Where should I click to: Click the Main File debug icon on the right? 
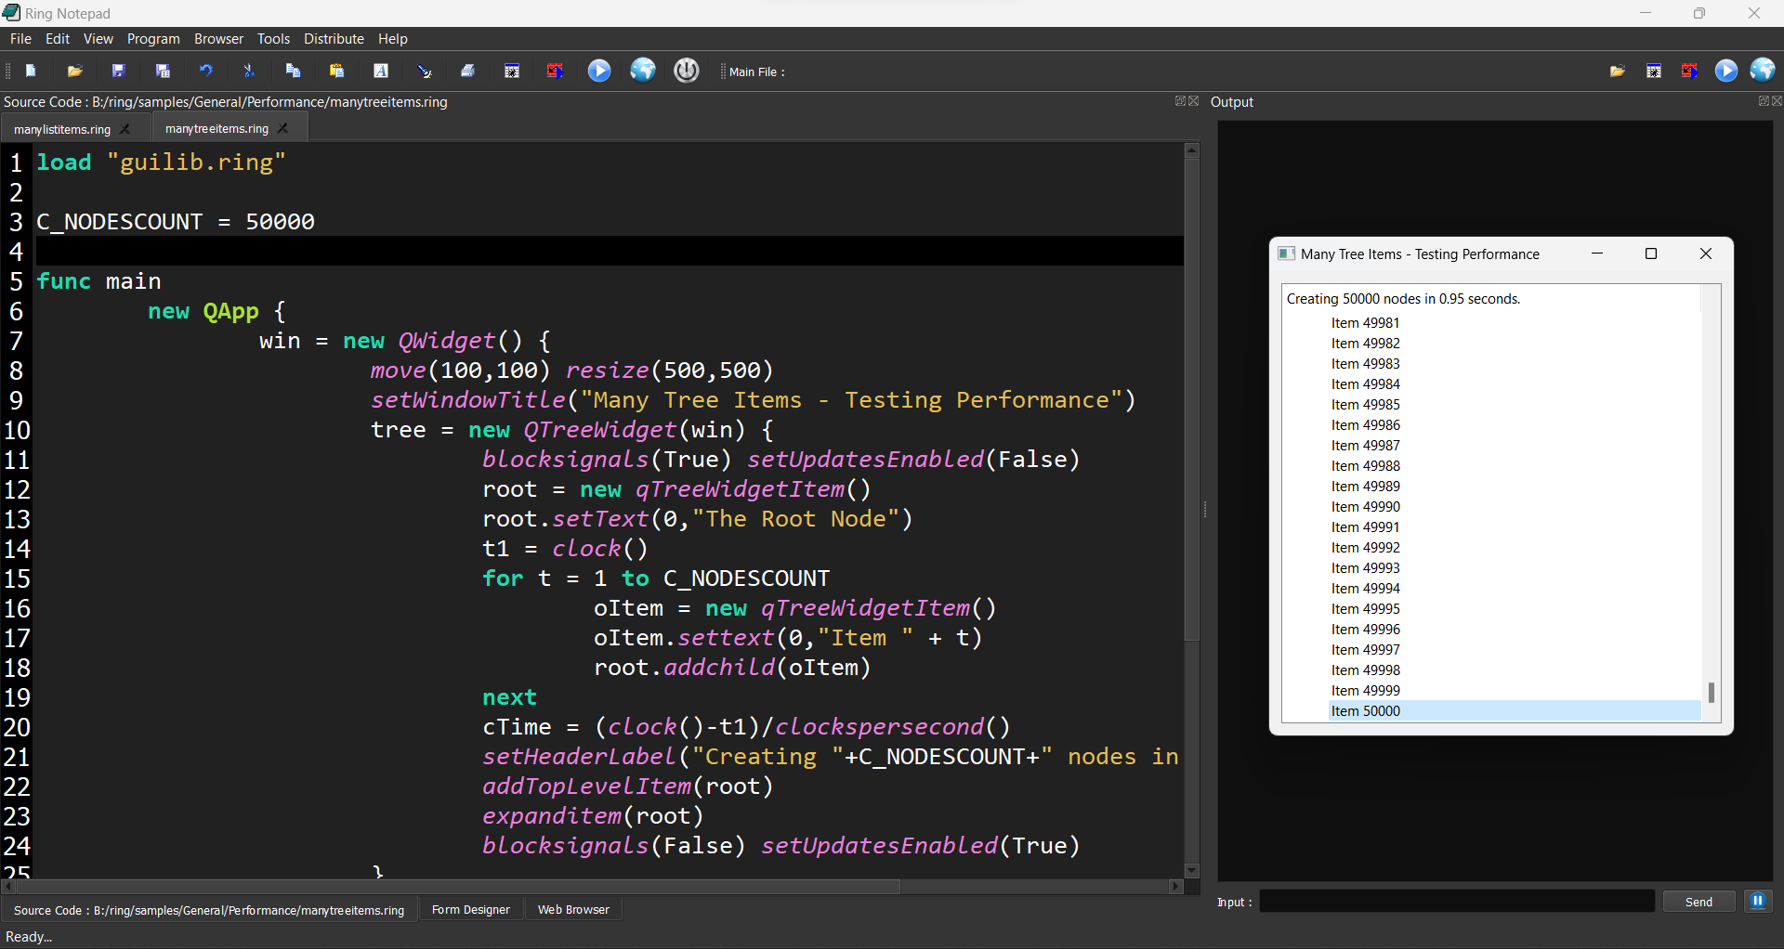[x=1654, y=71]
